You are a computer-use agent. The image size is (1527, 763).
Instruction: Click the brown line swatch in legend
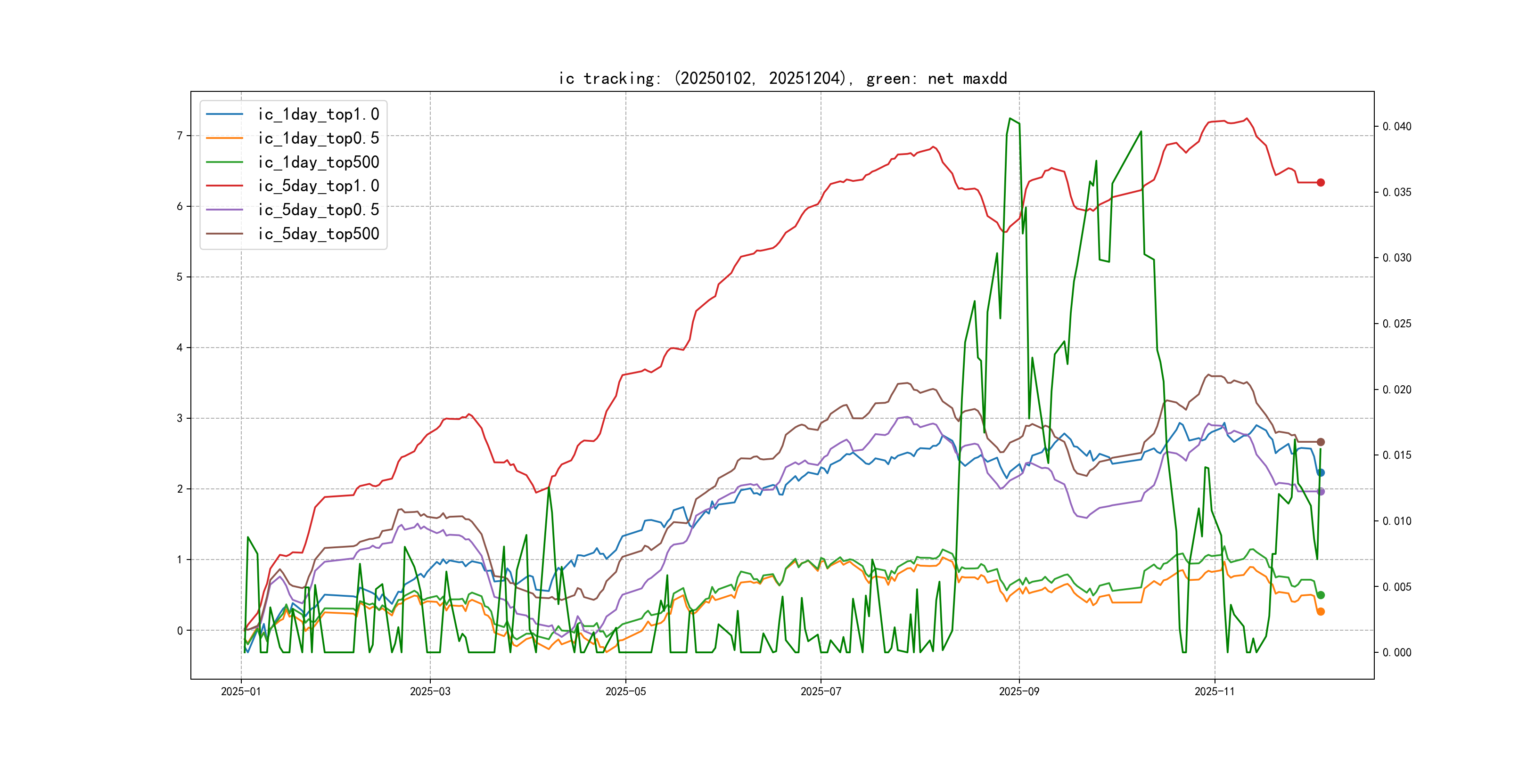point(224,234)
